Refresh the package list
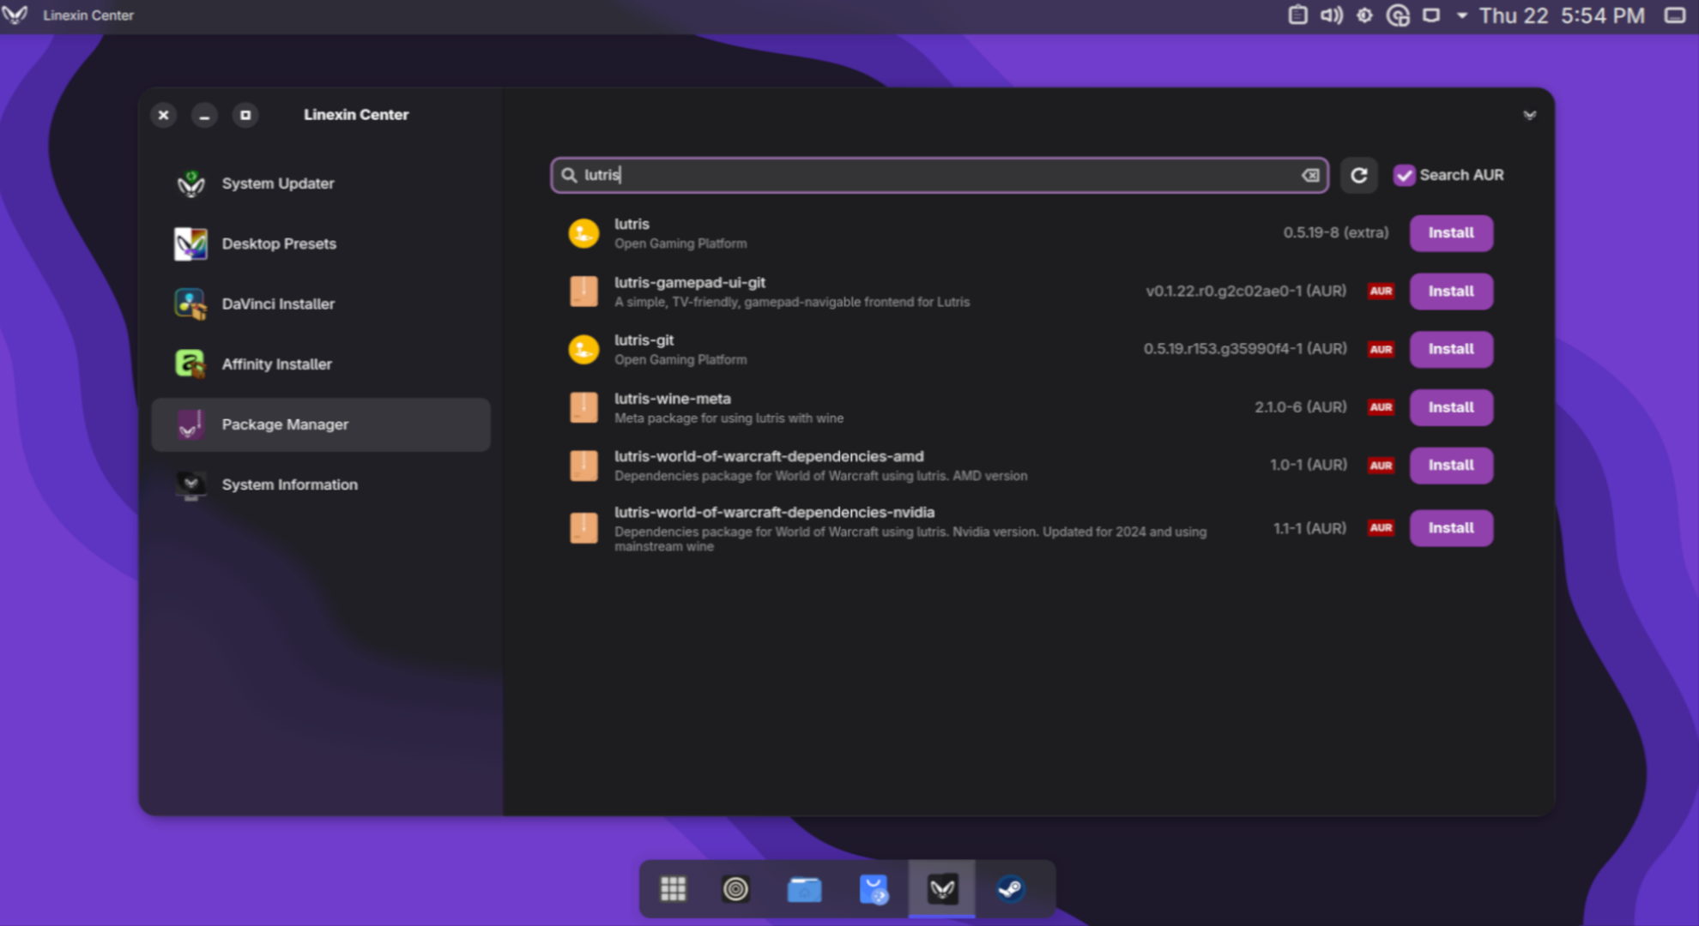This screenshot has height=926, width=1699. pos(1359,175)
